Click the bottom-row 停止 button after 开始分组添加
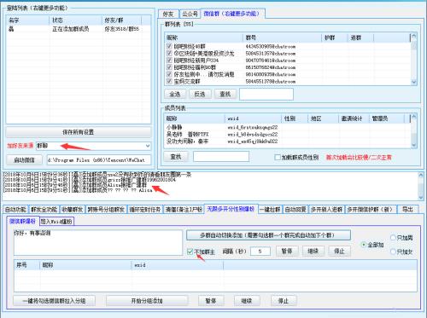Screen dimensions: 427x318 coord(283,301)
